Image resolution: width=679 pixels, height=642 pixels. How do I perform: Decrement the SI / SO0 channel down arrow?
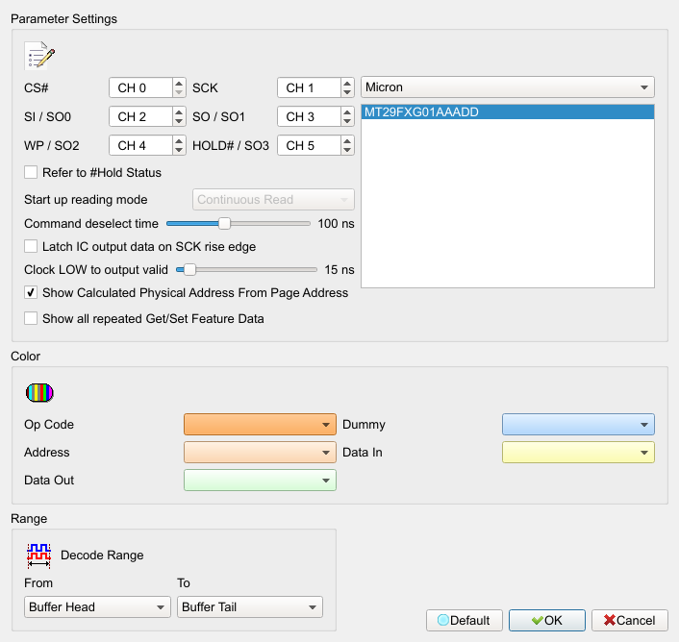pyautogui.click(x=179, y=121)
